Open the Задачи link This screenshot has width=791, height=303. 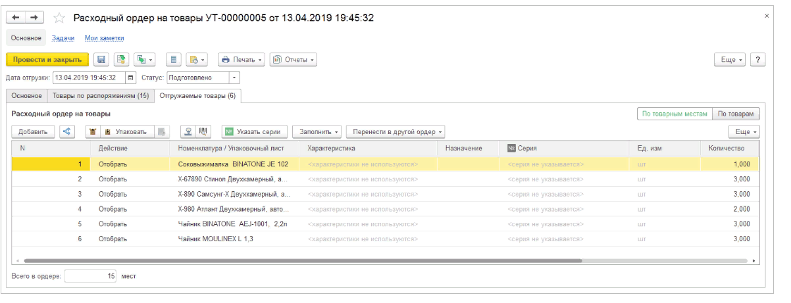point(63,38)
